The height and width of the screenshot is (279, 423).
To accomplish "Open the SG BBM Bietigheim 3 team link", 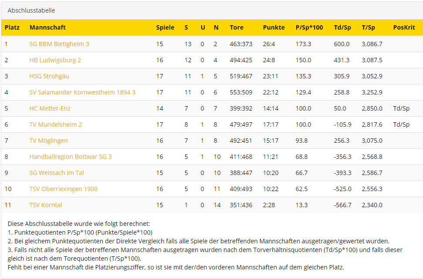I will coord(59,44).
